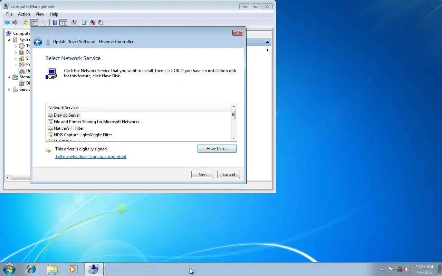
Task: Open the Help menu
Action: (54, 14)
